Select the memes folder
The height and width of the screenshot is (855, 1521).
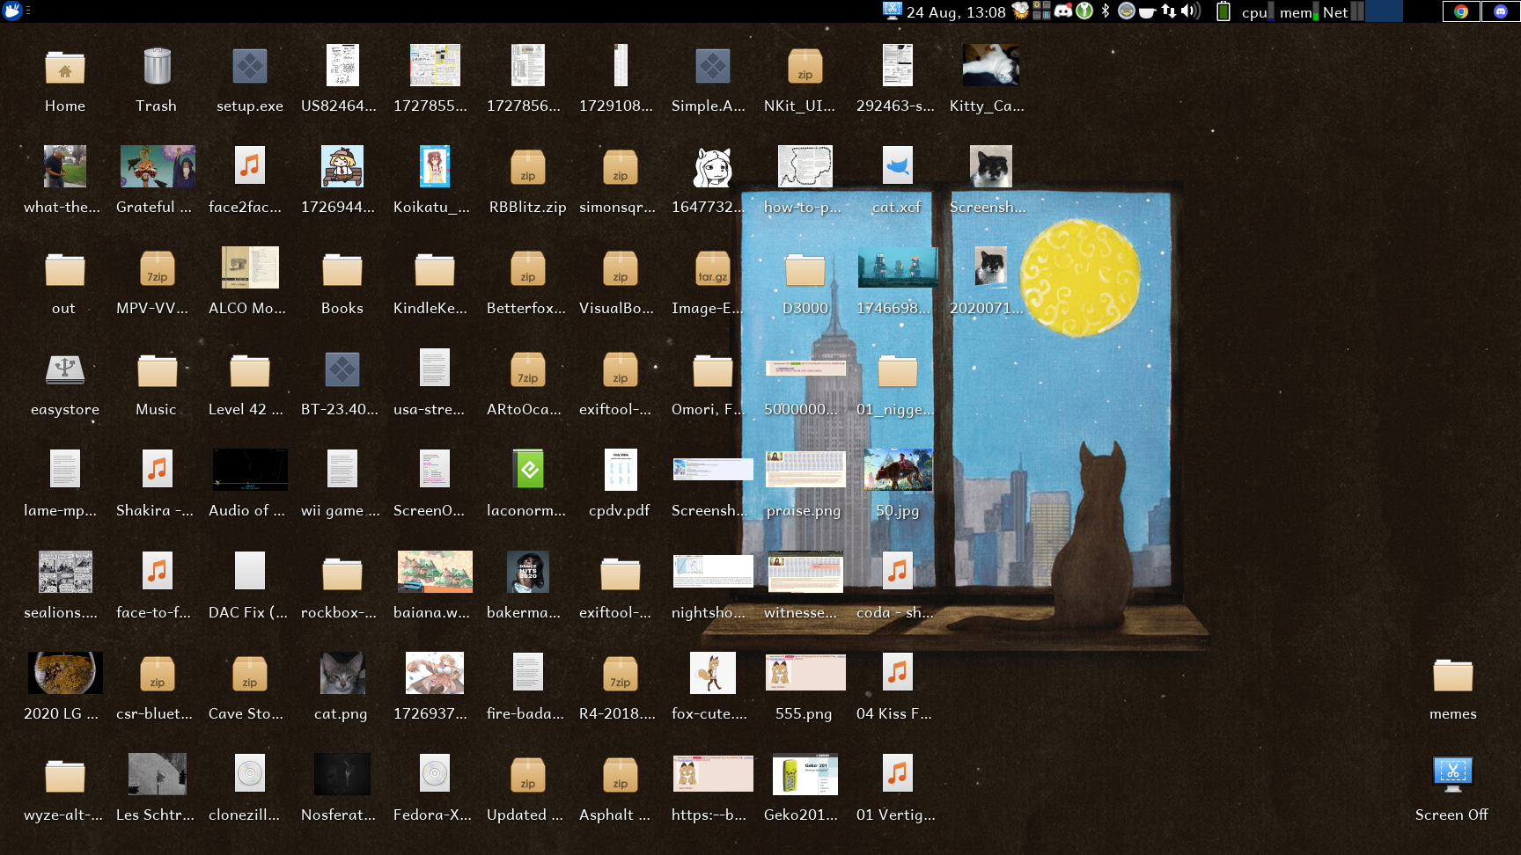pyautogui.click(x=1452, y=676)
